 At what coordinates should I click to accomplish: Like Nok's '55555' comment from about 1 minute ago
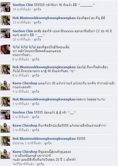48,143
